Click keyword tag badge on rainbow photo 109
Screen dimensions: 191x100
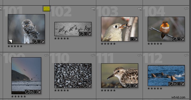coord(27,92)
